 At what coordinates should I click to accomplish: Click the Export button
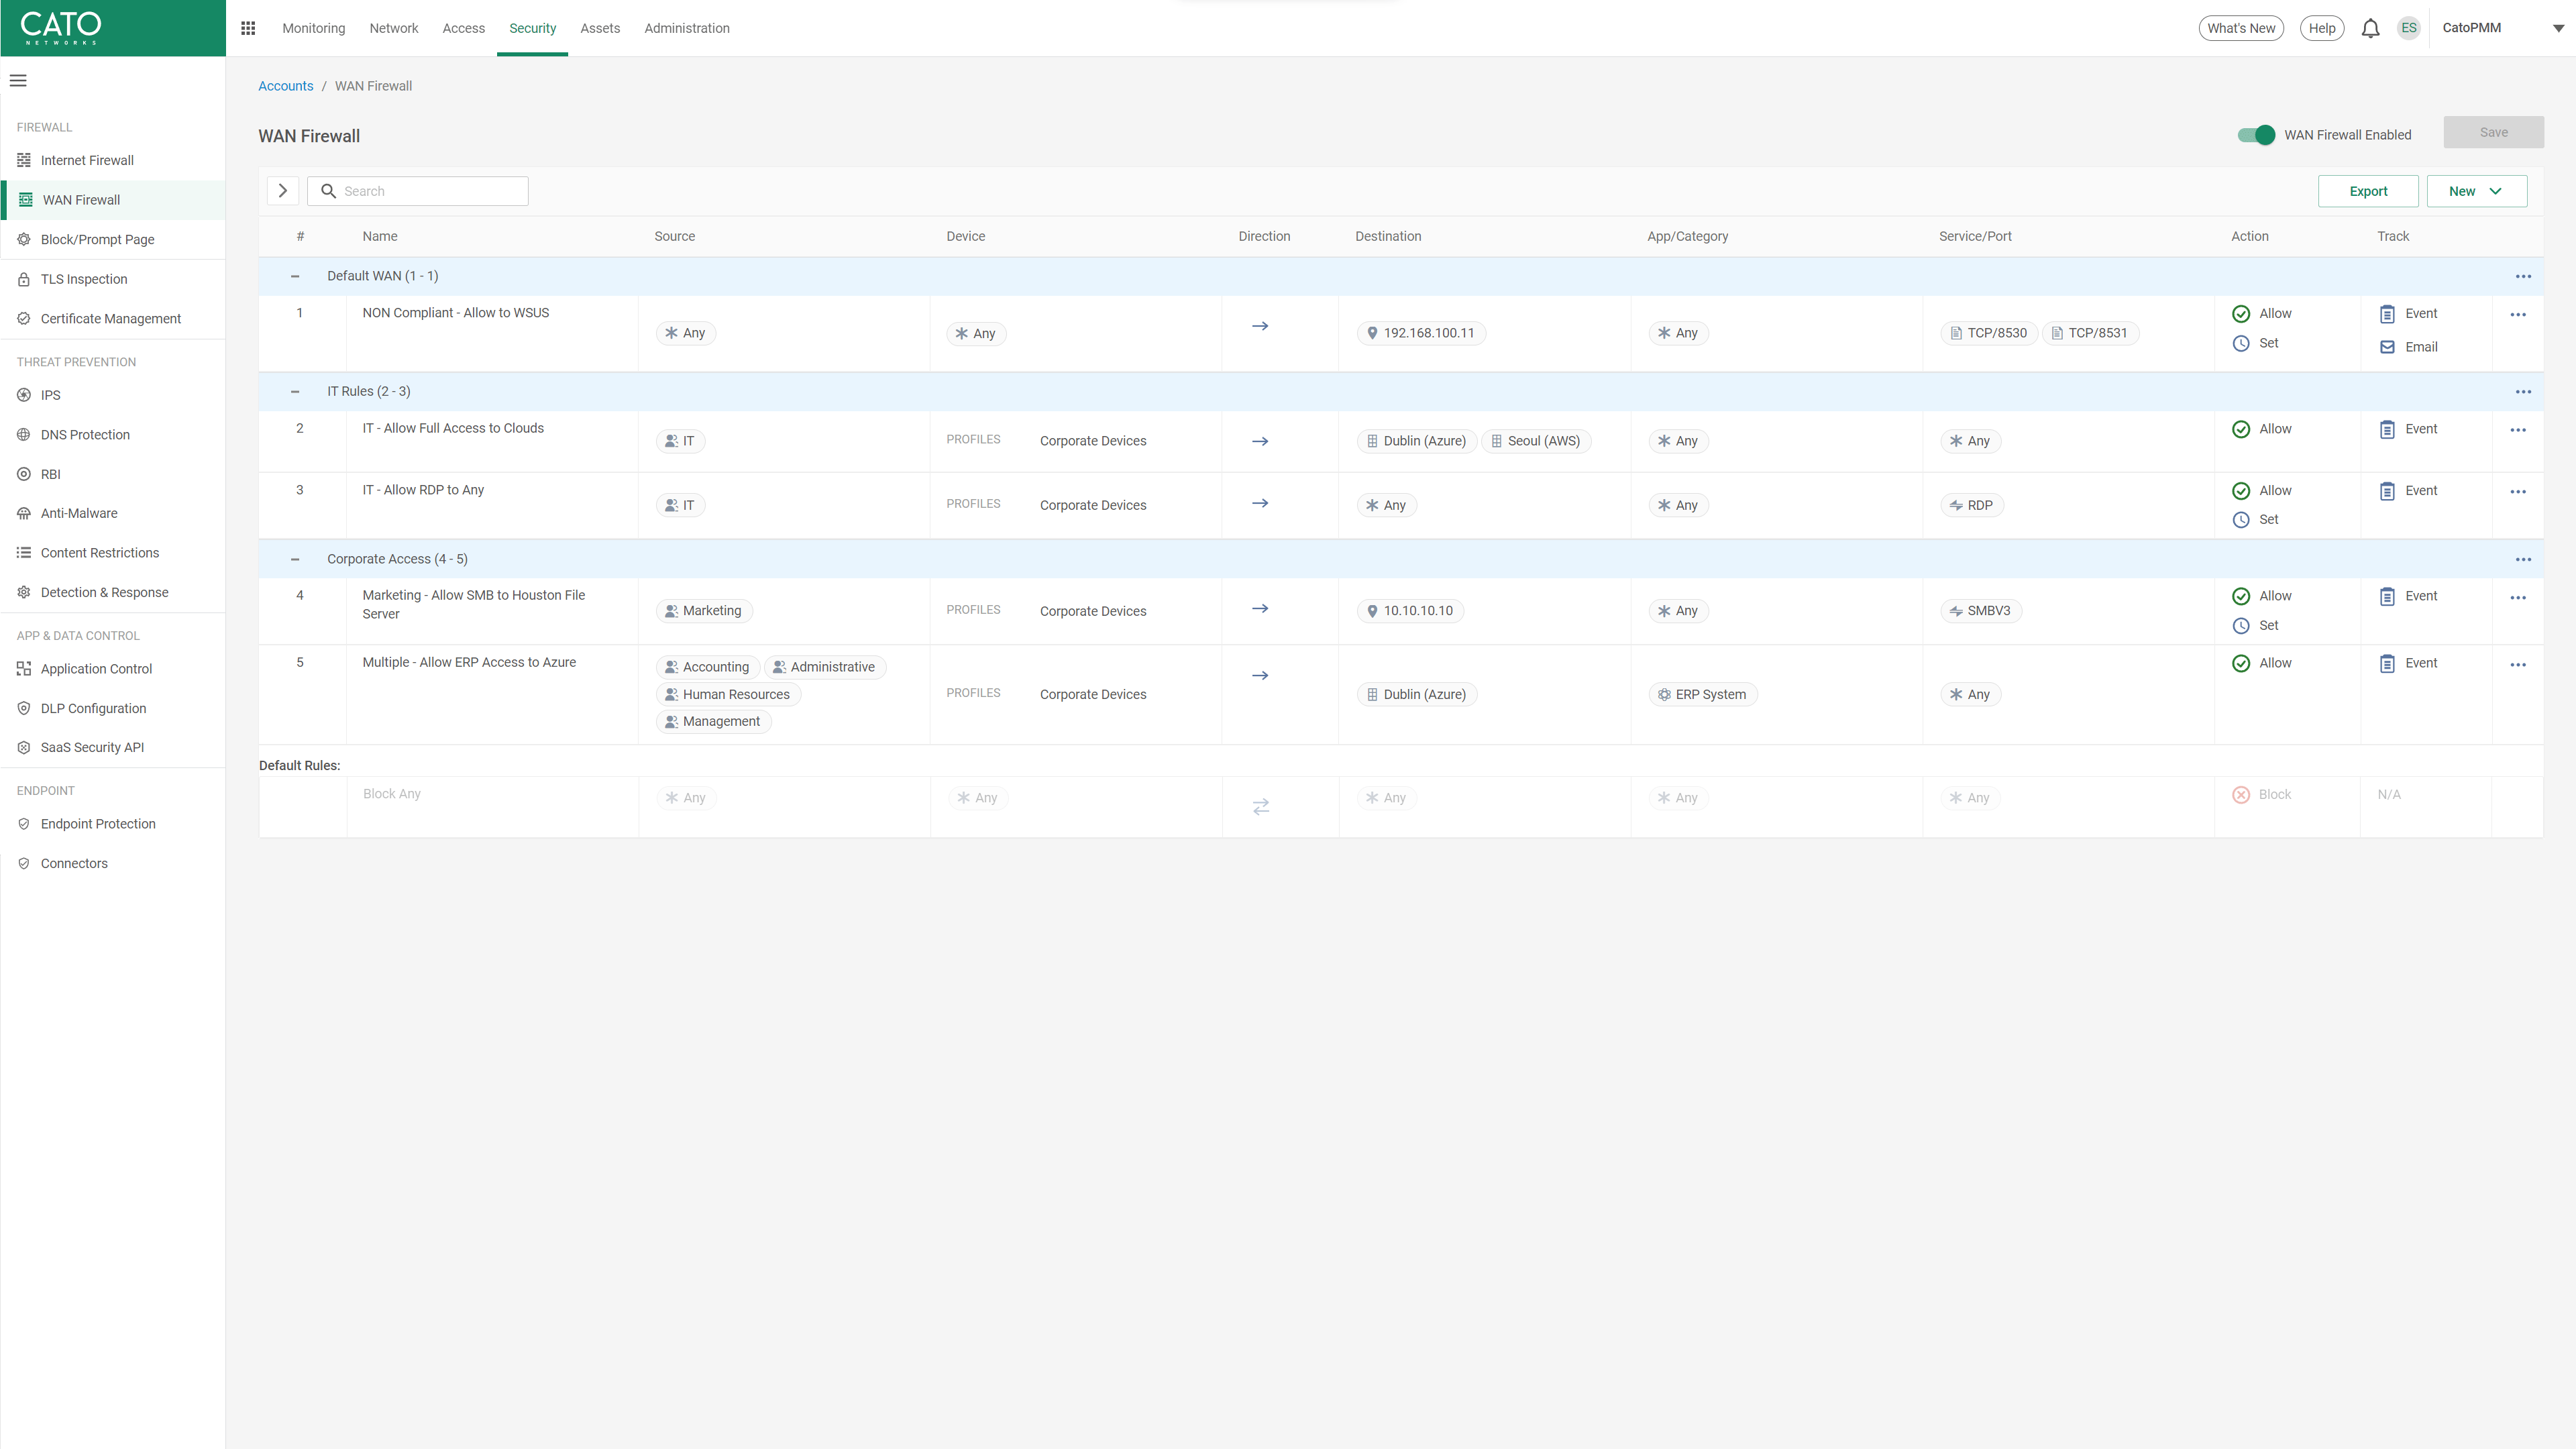[2367, 191]
